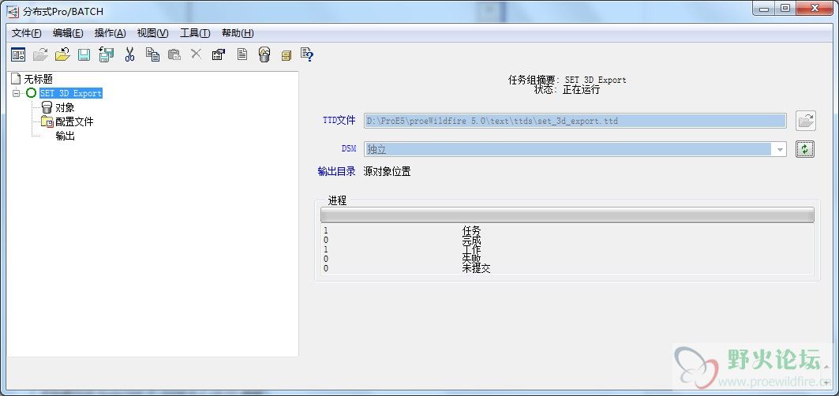Click the blank page icon beside 无标题
This screenshot has height=396, width=839.
[16, 79]
